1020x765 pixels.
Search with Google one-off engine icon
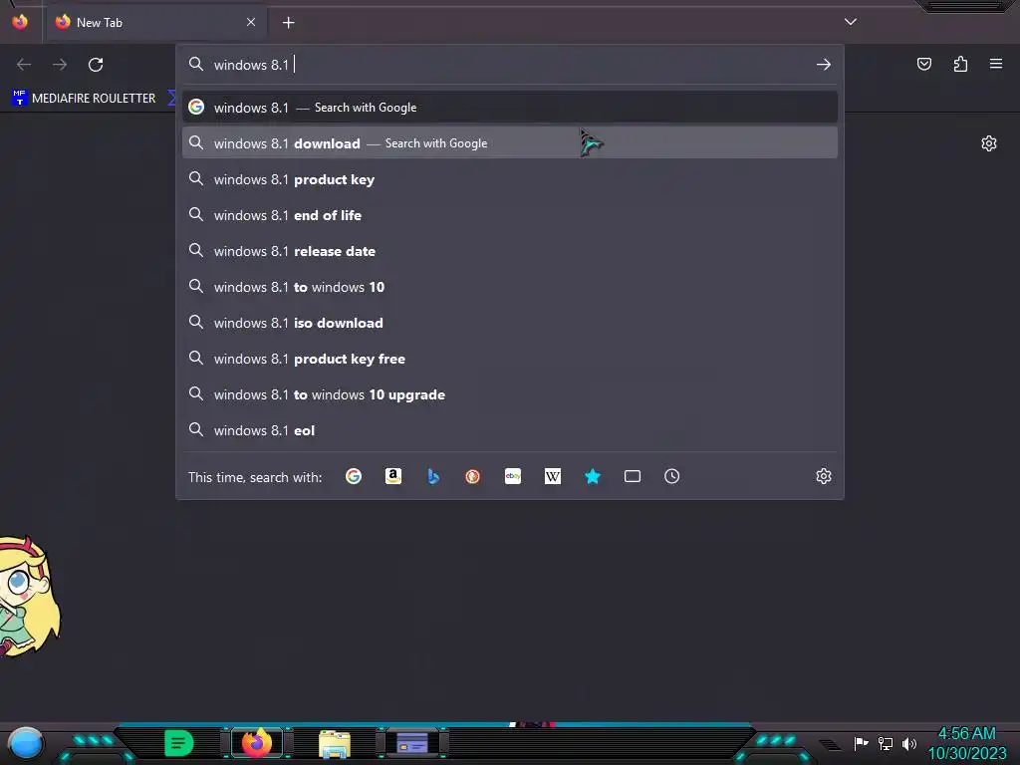pos(354,476)
